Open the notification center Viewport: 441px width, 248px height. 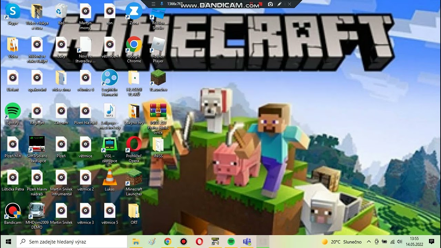tap(431, 241)
